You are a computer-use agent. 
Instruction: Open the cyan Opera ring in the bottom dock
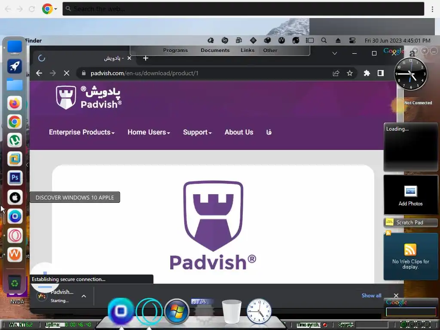(x=149, y=312)
